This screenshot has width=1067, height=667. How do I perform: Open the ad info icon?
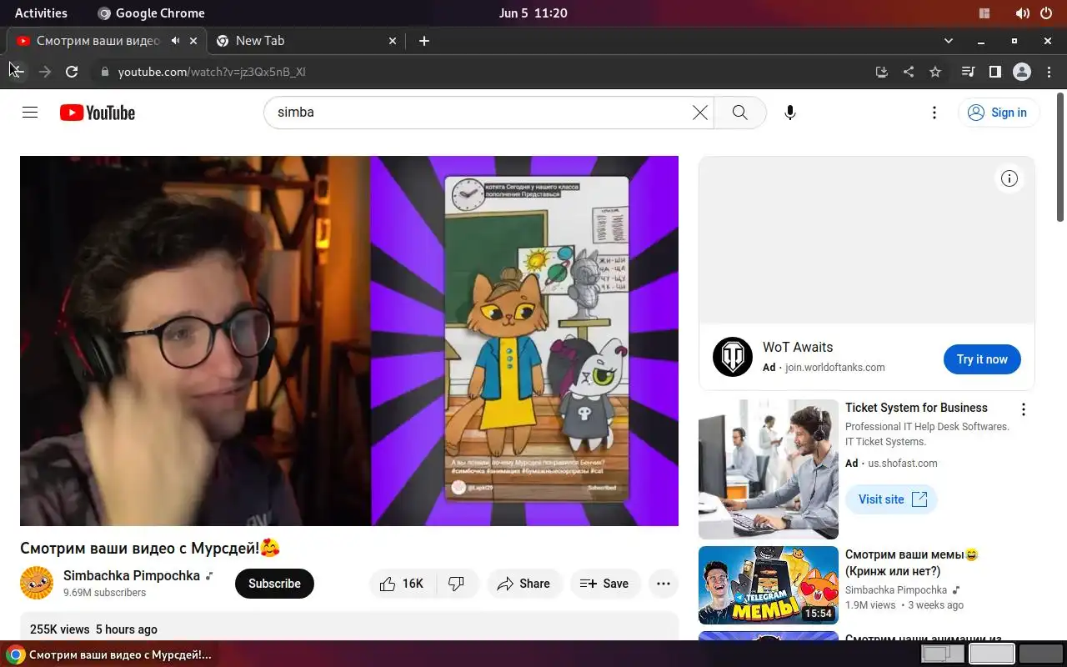pos(1009,178)
